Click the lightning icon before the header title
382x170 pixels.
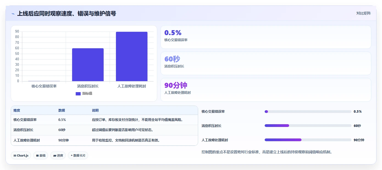pos(13,14)
